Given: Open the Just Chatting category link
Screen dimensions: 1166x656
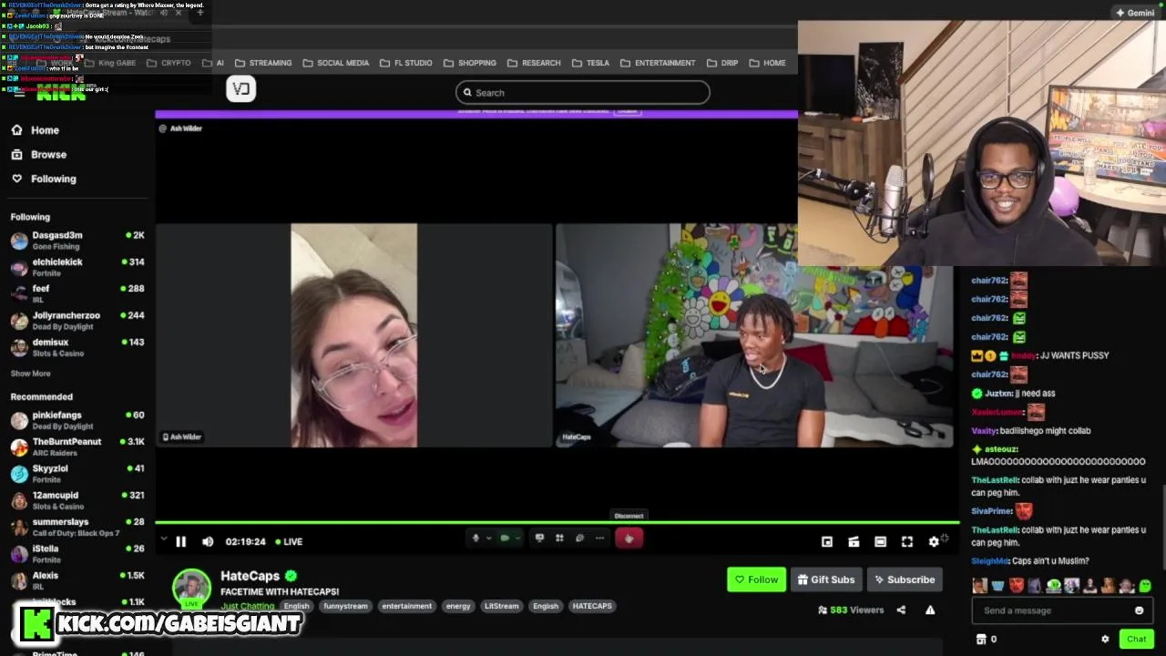Looking at the screenshot, I should pos(247,606).
